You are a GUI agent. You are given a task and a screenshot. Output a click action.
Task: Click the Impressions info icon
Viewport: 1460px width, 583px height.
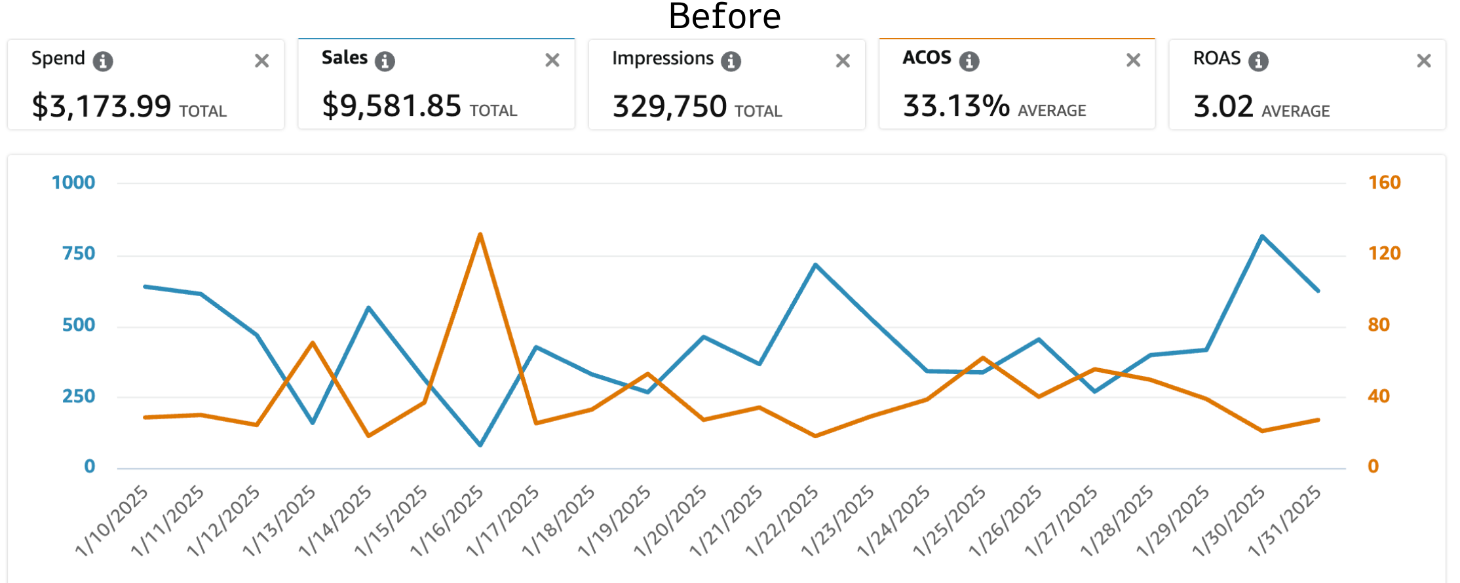point(731,61)
